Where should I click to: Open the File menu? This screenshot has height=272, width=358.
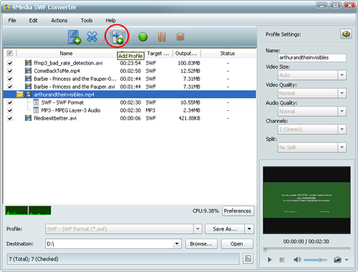[12, 21]
